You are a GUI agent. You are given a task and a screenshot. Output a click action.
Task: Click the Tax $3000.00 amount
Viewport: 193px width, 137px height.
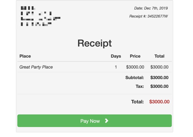159,86
